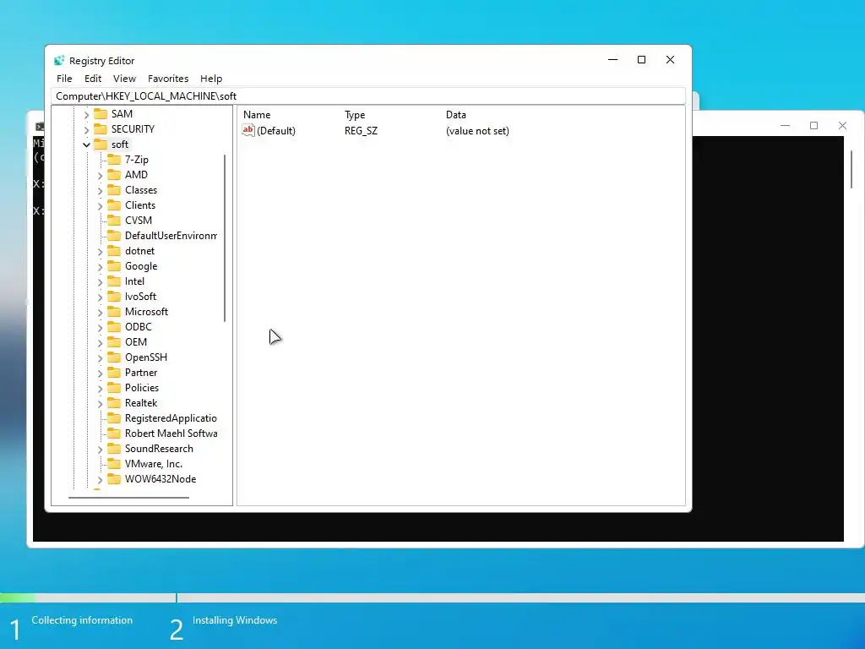Expand the Google key
The height and width of the screenshot is (649, 865).
click(x=100, y=266)
